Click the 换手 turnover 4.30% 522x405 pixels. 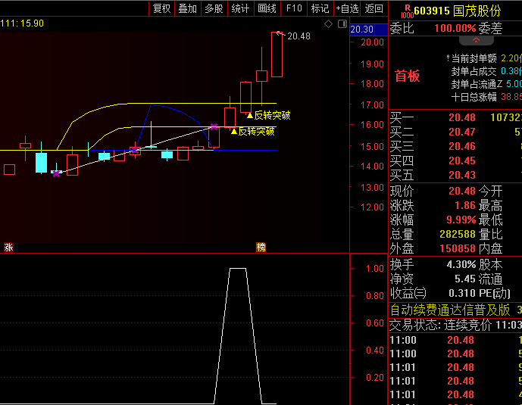click(x=461, y=264)
